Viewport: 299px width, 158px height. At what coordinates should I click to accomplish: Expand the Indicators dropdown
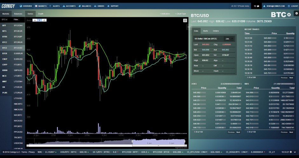pyautogui.click(x=165, y=14)
